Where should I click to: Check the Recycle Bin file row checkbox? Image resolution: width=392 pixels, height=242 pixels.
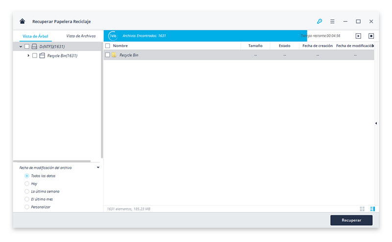[x=107, y=55]
